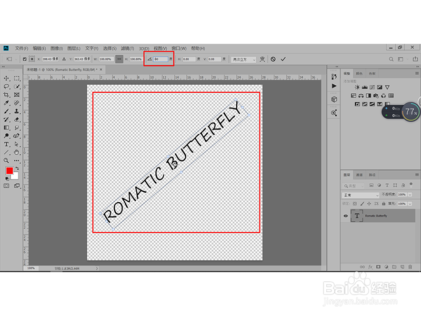Click the rotation angle input field
This screenshot has height=316, width=421.
(161, 59)
